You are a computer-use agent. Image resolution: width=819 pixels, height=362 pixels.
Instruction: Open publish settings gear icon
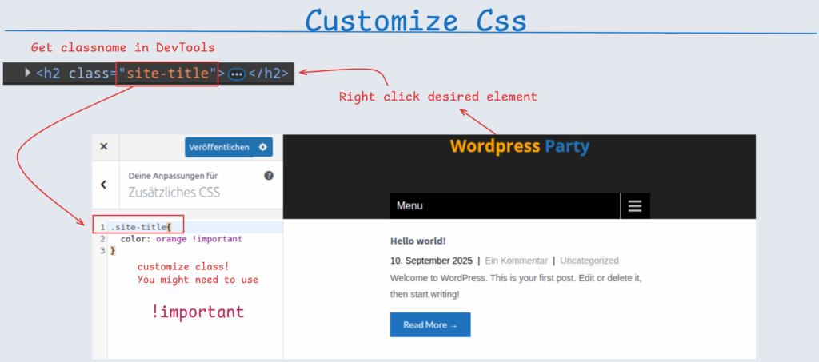coord(263,147)
